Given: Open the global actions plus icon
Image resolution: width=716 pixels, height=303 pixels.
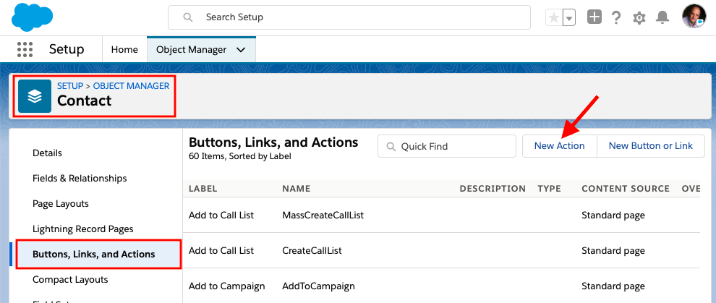Looking at the screenshot, I should click(x=594, y=17).
